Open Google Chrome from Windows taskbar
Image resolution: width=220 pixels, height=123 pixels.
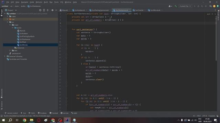pyautogui.click(x=24, y=120)
